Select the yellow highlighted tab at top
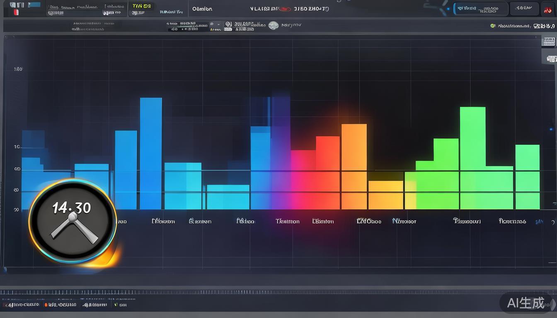Screen dimensions: 557x318 tap(141, 6)
